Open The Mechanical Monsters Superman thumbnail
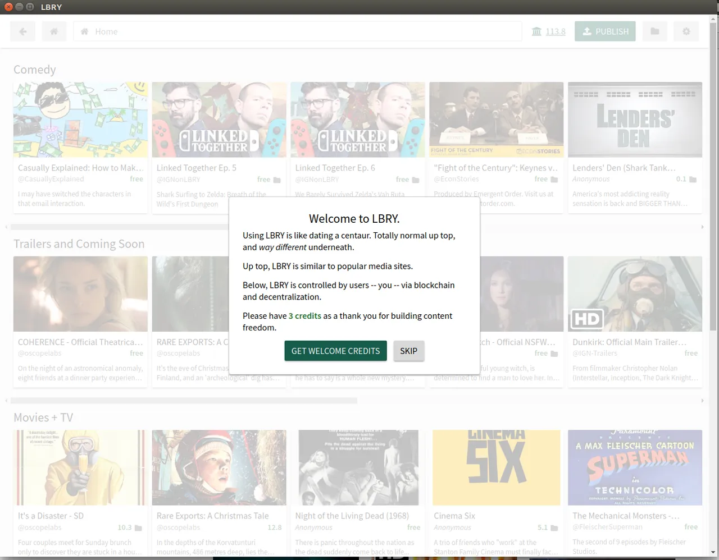 [x=635, y=468]
